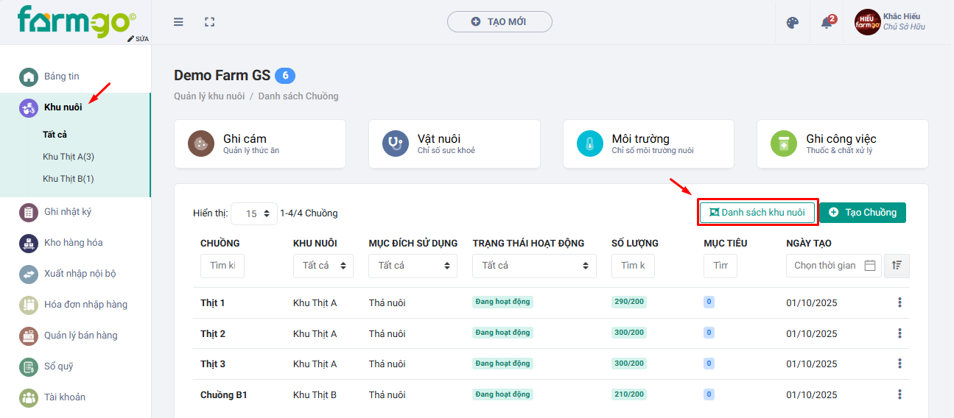Open the Ghi cám feed card

tap(259, 144)
